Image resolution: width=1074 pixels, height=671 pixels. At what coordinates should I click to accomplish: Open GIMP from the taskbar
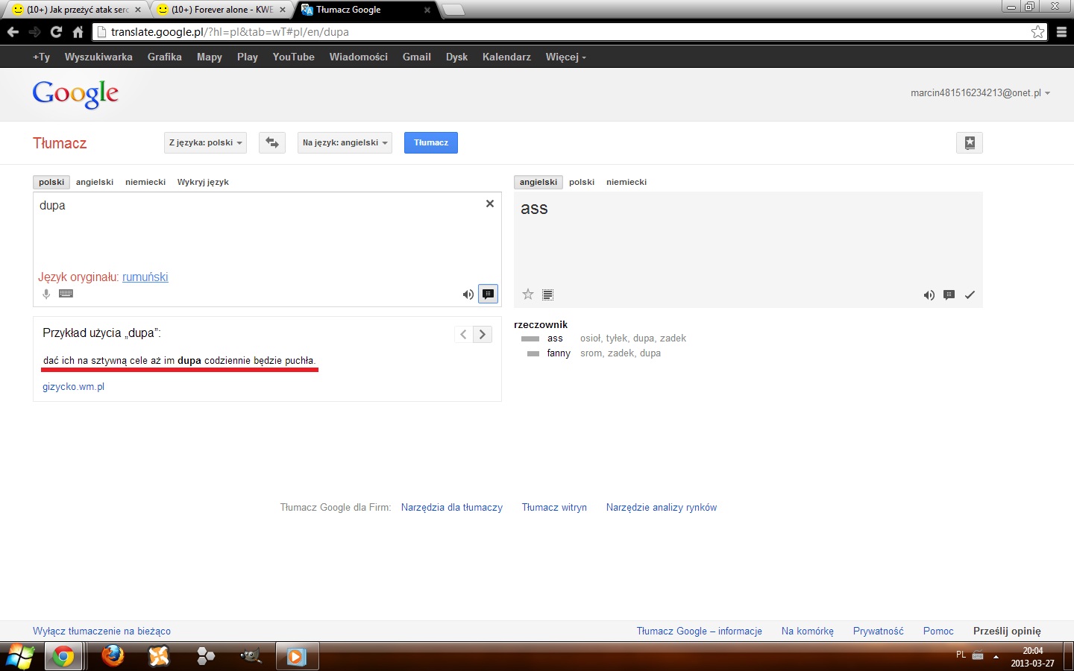click(251, 656)
